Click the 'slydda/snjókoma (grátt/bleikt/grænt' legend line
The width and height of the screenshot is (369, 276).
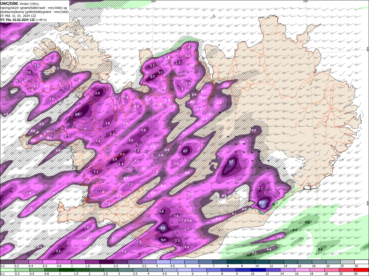35,12
